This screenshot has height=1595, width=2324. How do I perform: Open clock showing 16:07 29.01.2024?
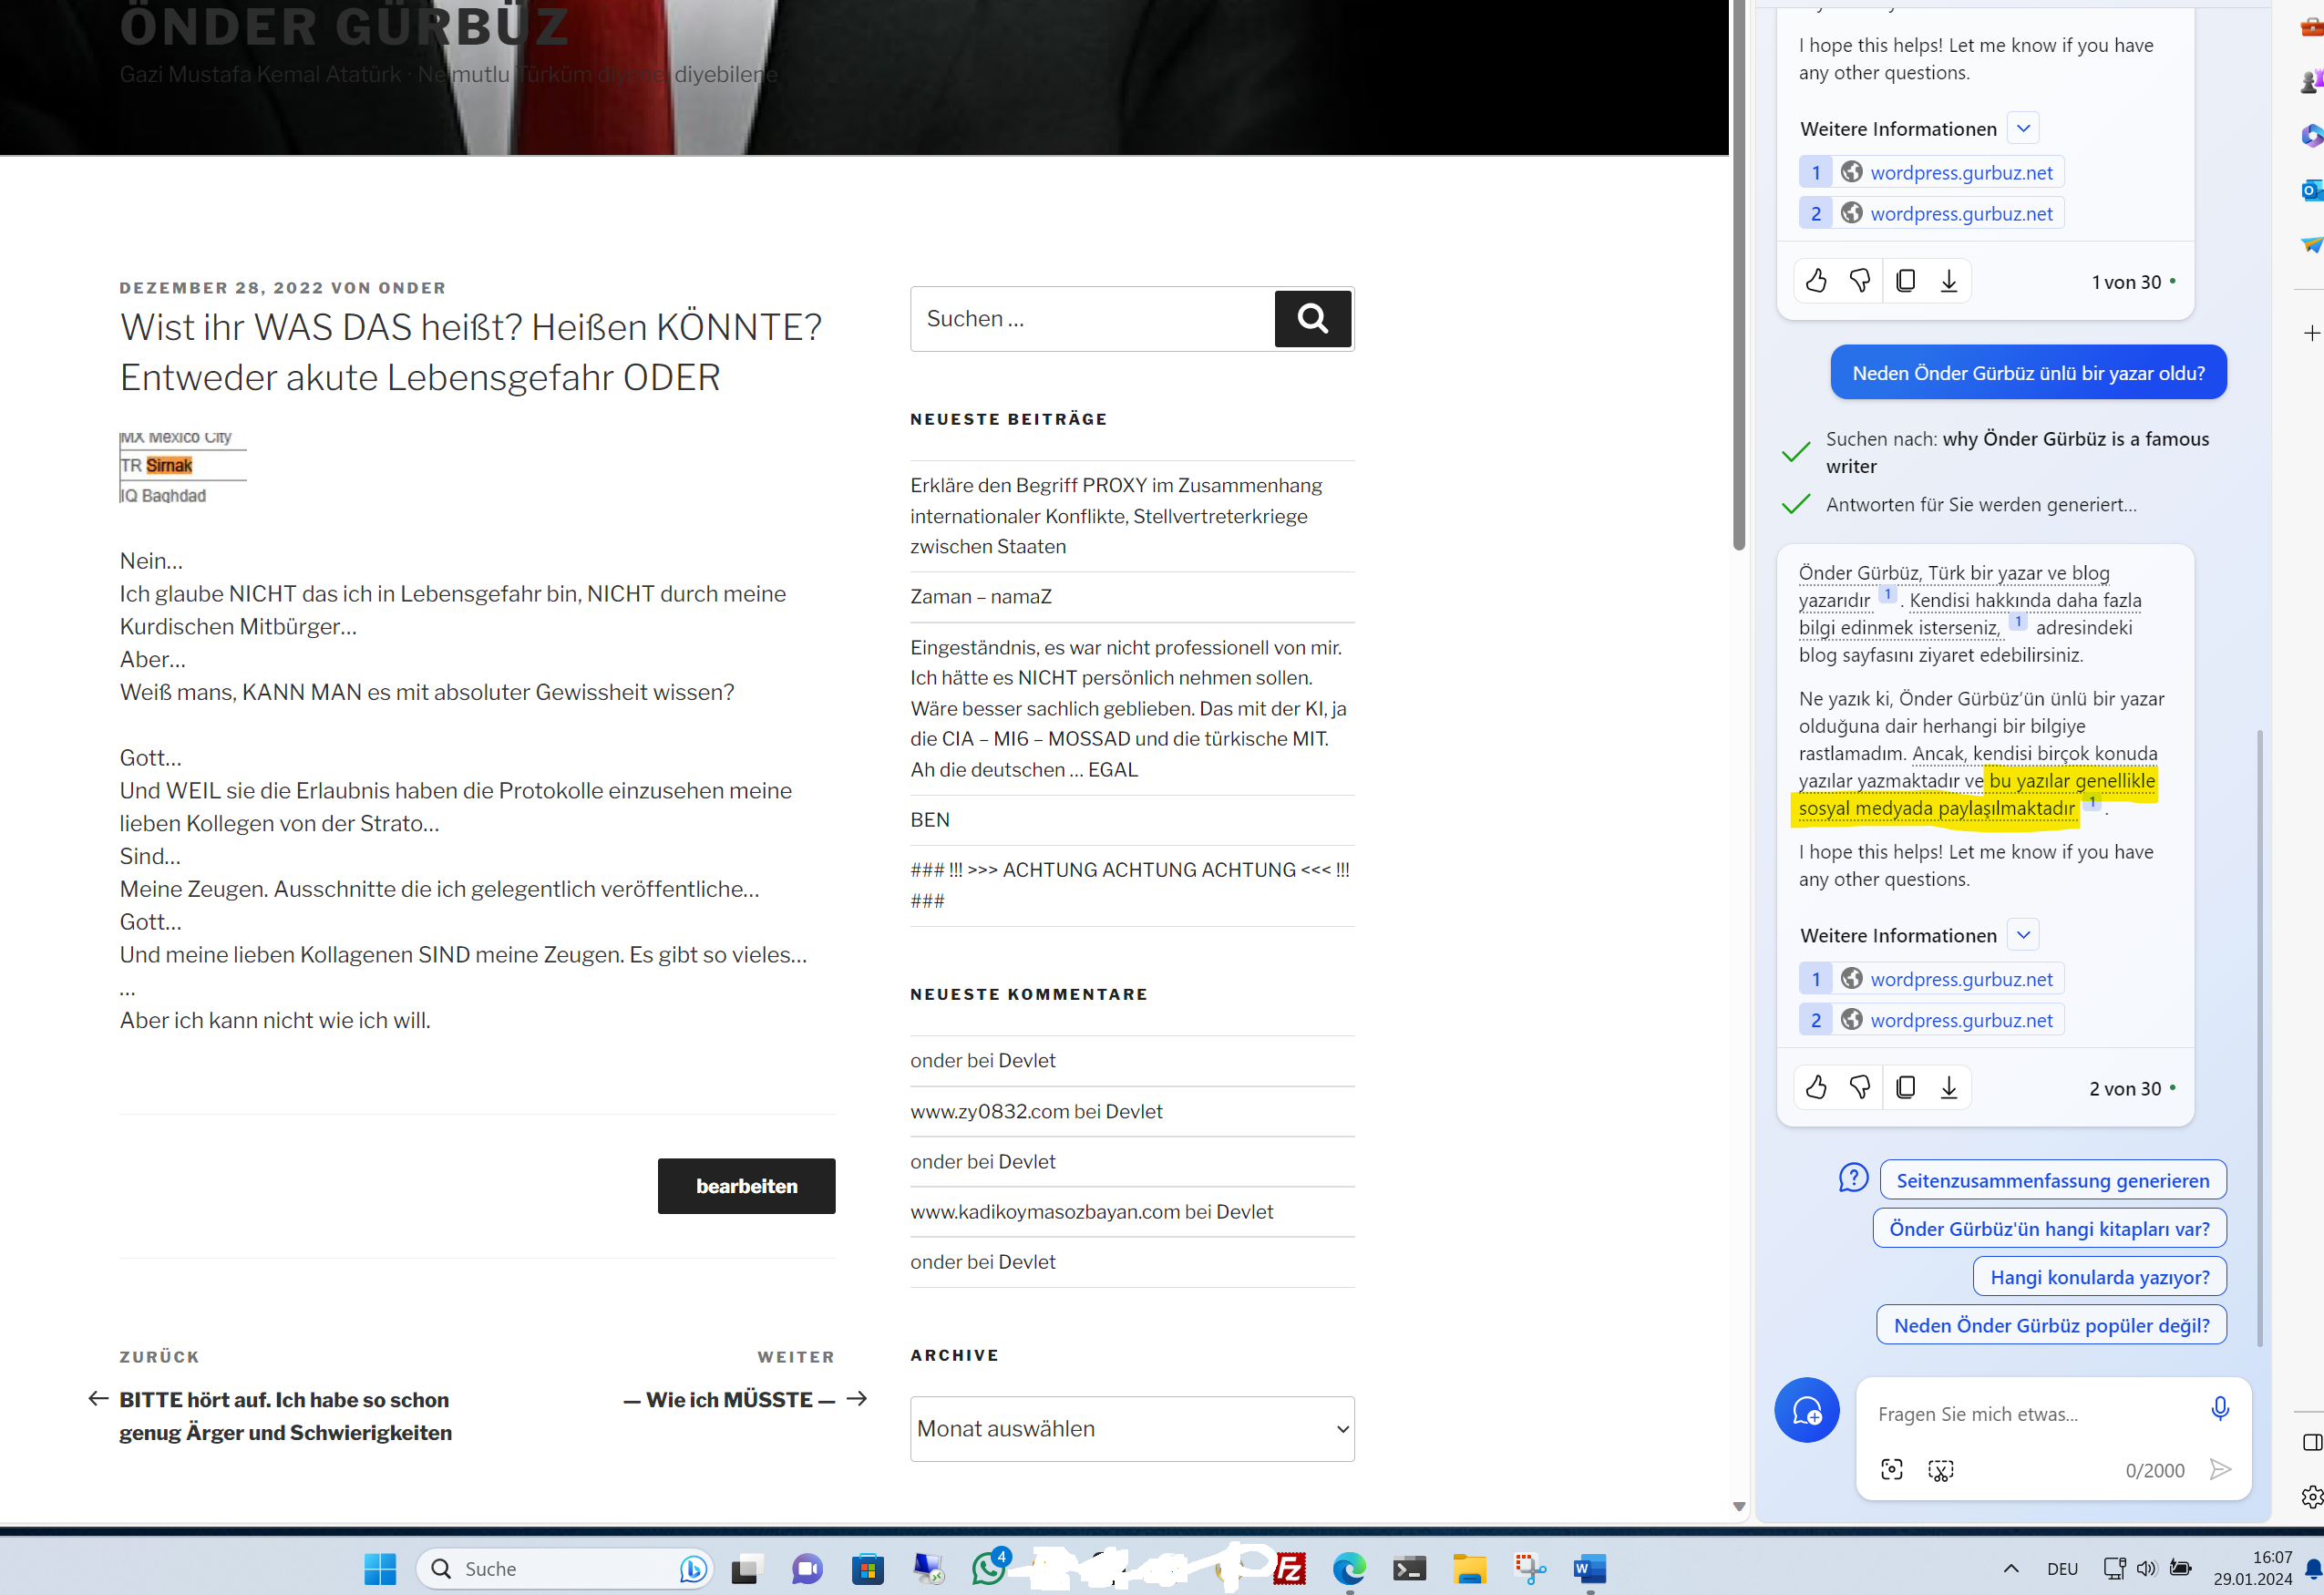click(x=2252, y=1568)
